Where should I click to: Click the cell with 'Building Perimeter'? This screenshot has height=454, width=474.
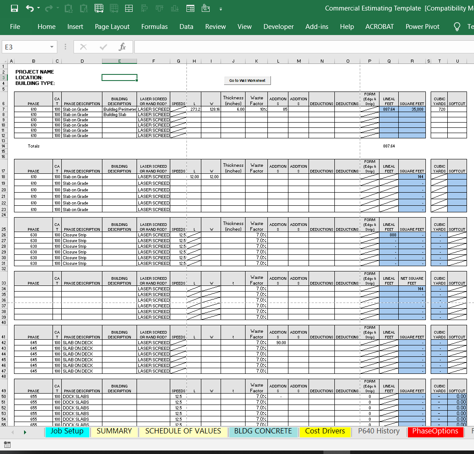pos(119,109)
